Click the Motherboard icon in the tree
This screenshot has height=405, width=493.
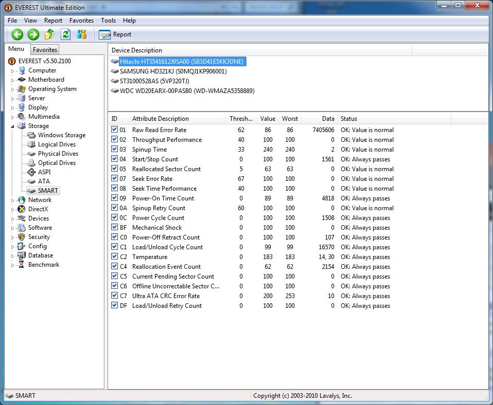22,80
